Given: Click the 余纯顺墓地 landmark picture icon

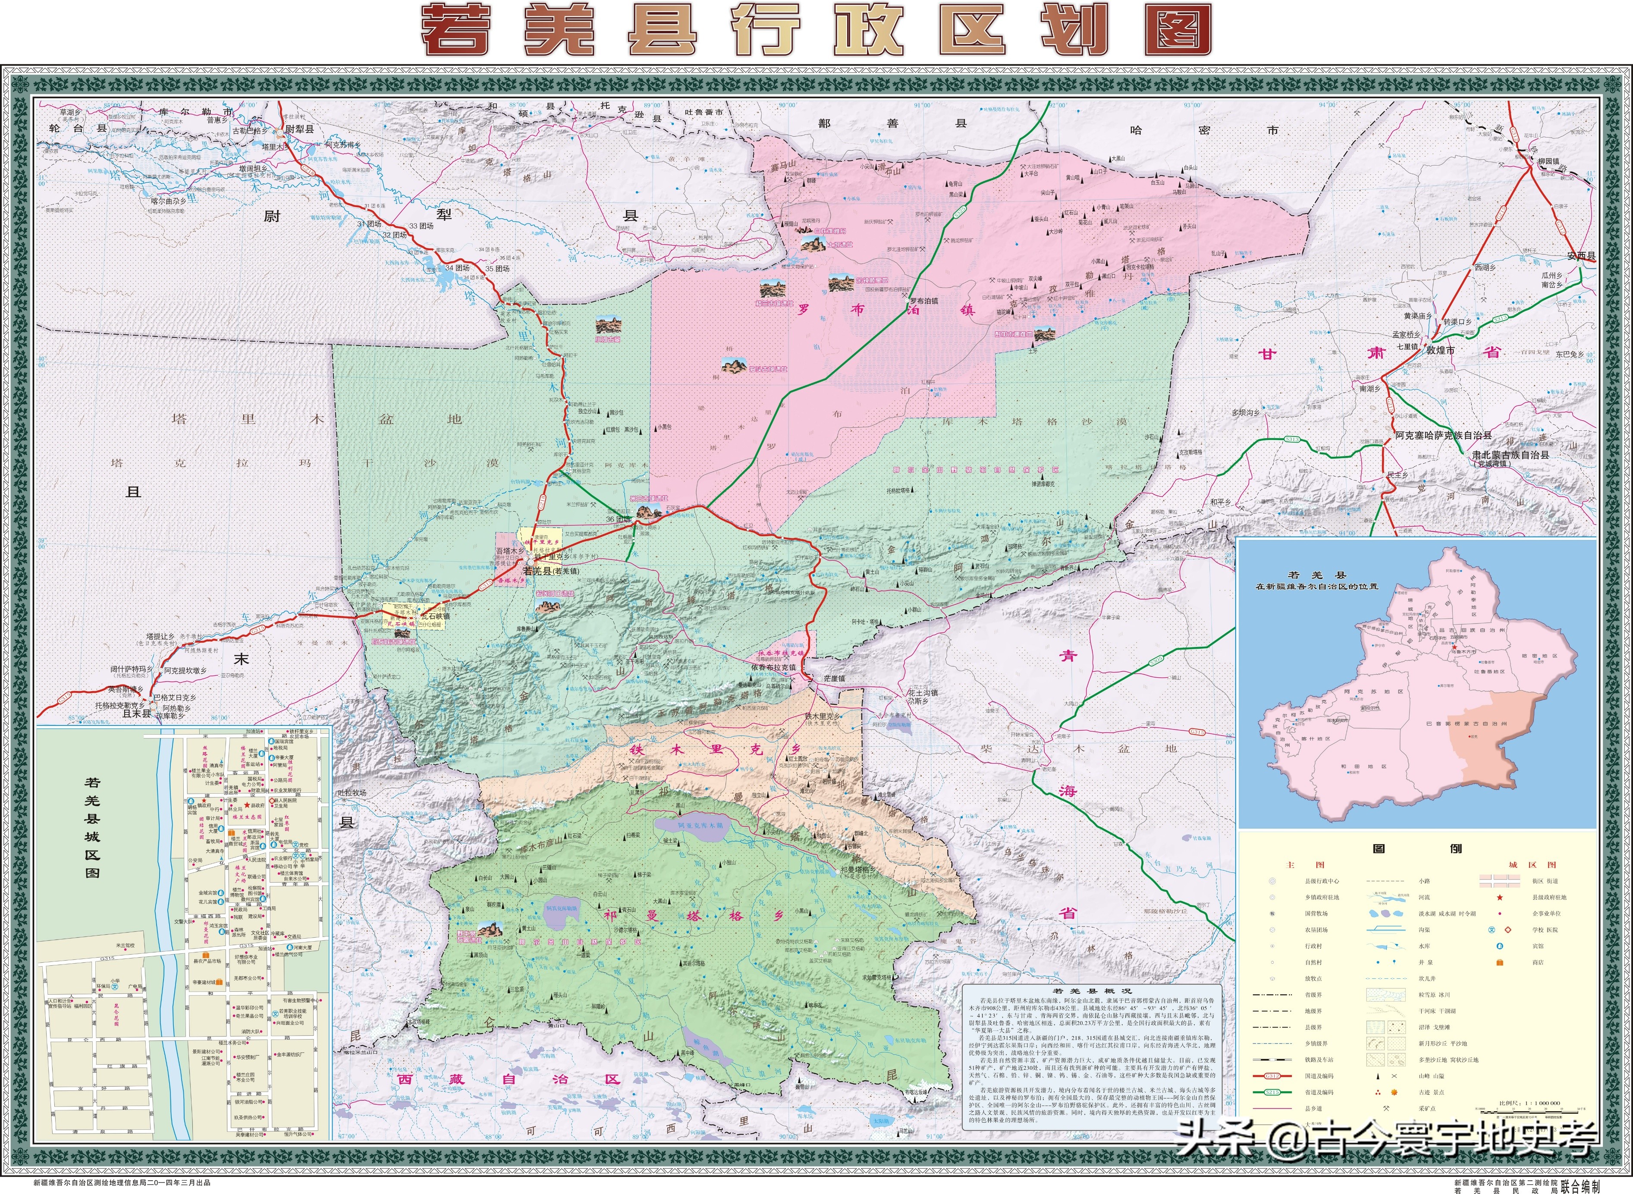Looking at the screenshot, I should pyautogui.click(x=840, y=283).
